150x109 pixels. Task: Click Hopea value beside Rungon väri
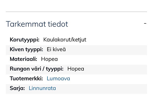click(76, 69)
